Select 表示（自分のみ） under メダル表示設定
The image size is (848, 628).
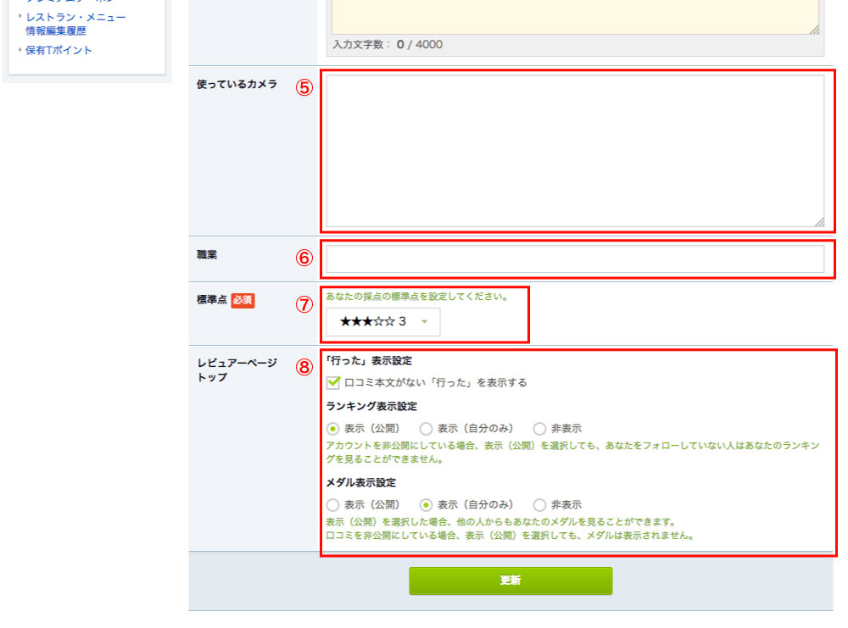point(427,505)
